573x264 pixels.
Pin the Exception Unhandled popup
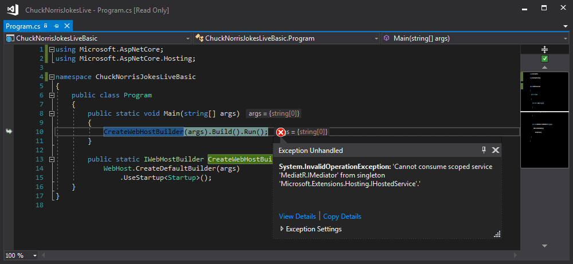[x=484, y=150]
